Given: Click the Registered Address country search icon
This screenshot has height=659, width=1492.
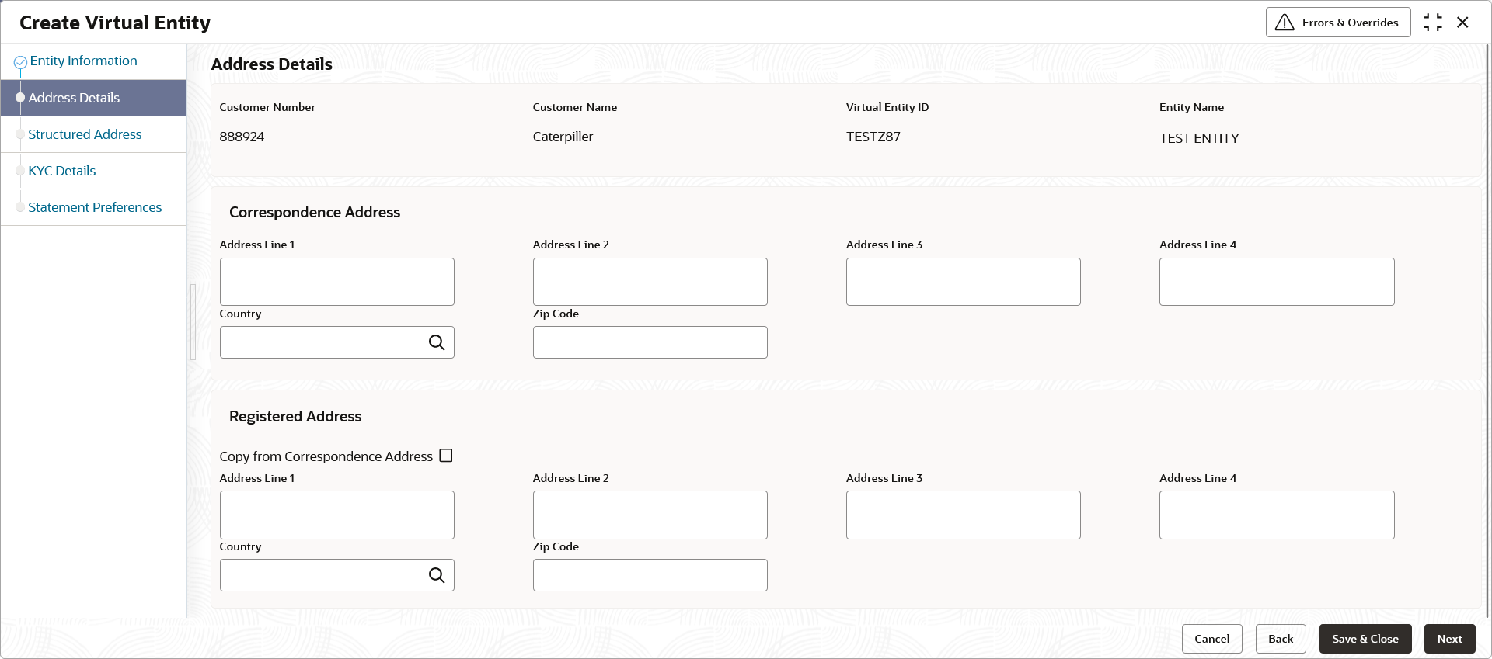Looking at the screenshot, I should 437,575.
